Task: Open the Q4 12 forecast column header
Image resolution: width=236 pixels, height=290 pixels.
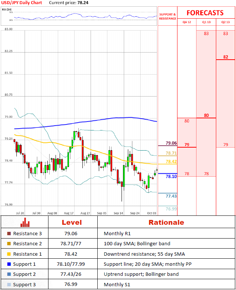Action: click(x=186, y=22)
